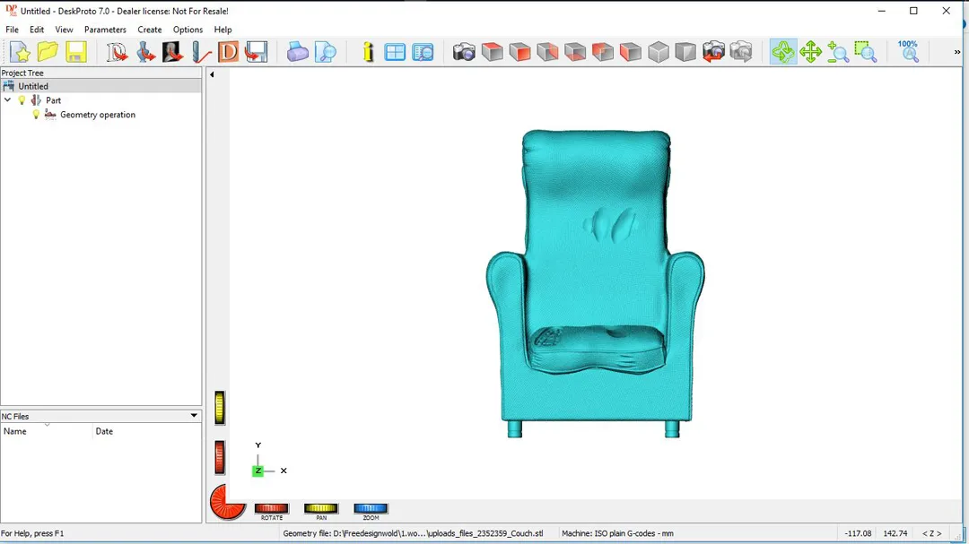Select the top view cube icon
Viewport: 969px width, 544px height.
[x=492, y=52]
